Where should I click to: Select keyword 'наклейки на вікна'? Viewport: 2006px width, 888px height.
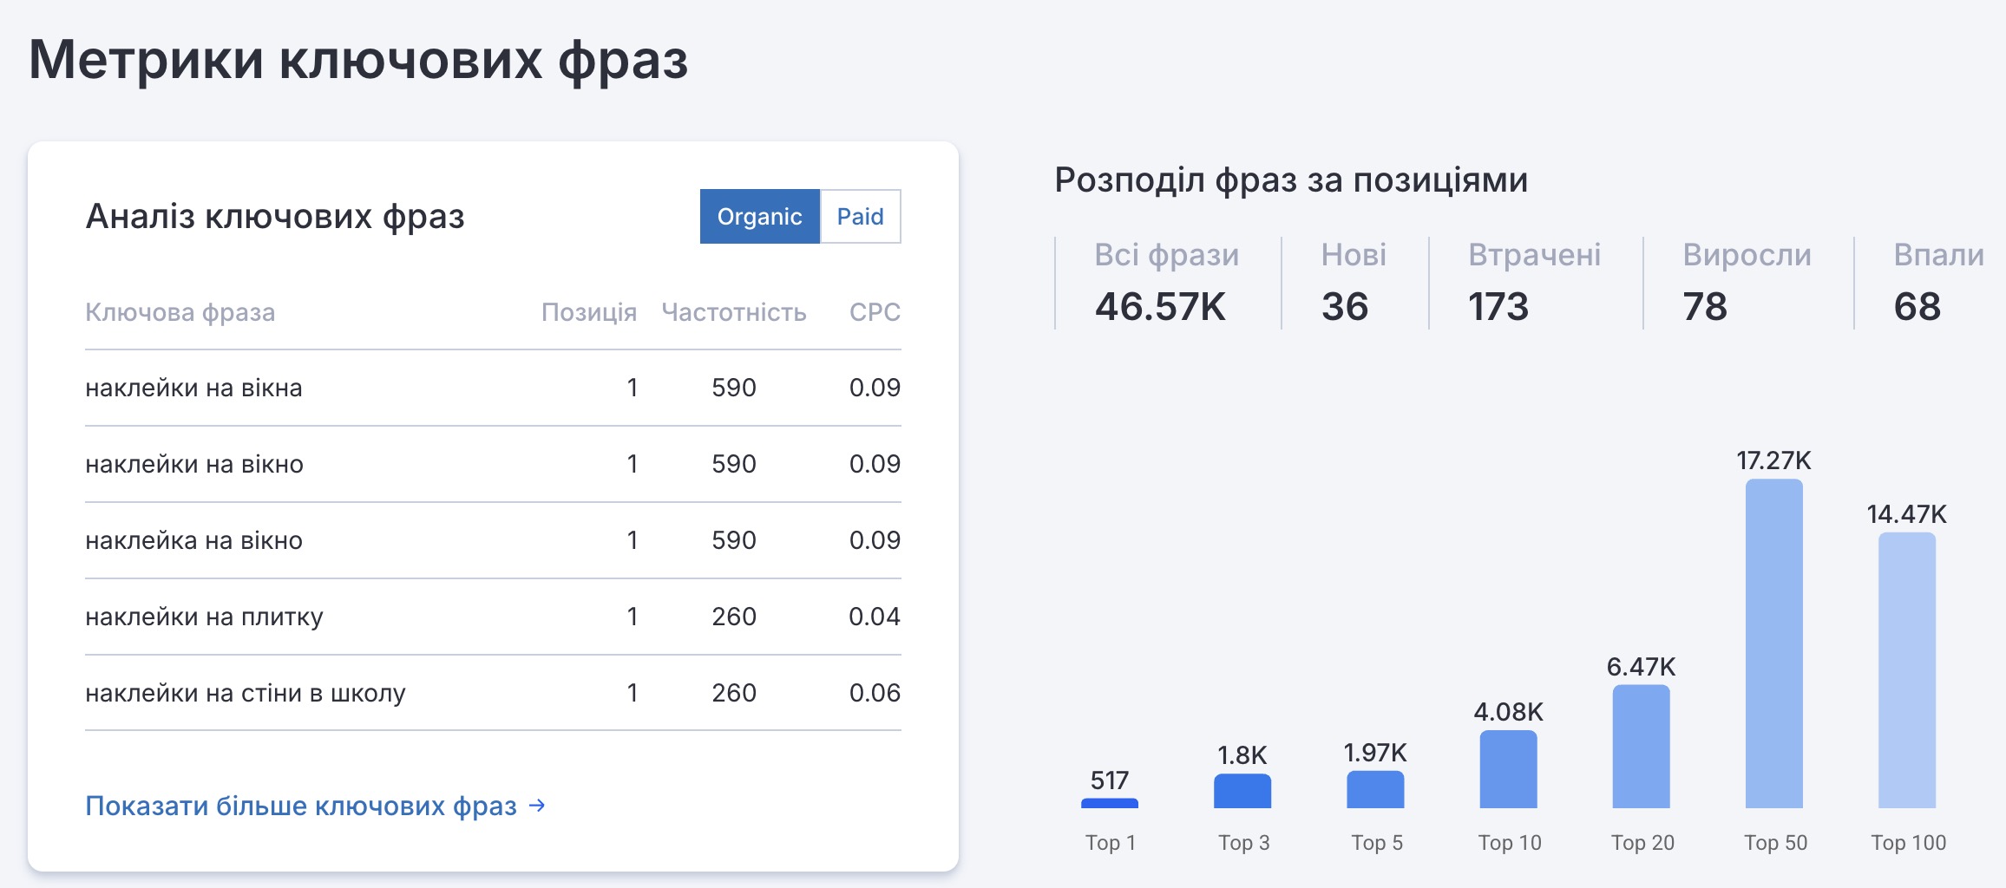coord(193,388)
